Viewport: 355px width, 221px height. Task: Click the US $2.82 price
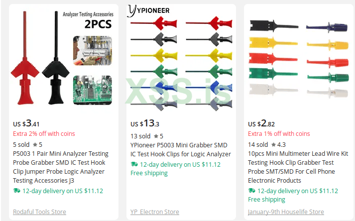click(261, 123)
